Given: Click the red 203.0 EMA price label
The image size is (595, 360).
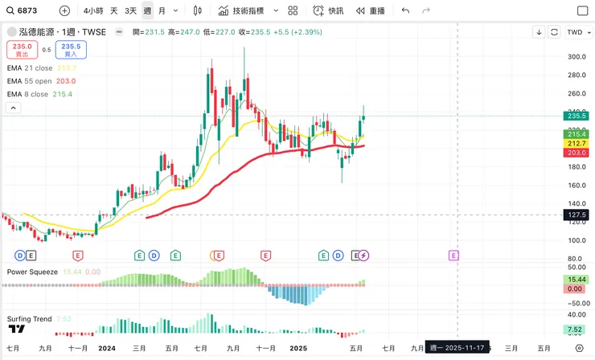Looking at the screenshot, I should 577,153.
